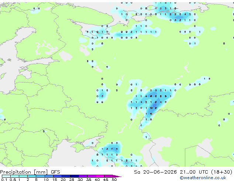The width and height of the screenshot is (234, 181).
Task: Pick the 20–25 mm legend swatch
Action: tap(66, 176)
